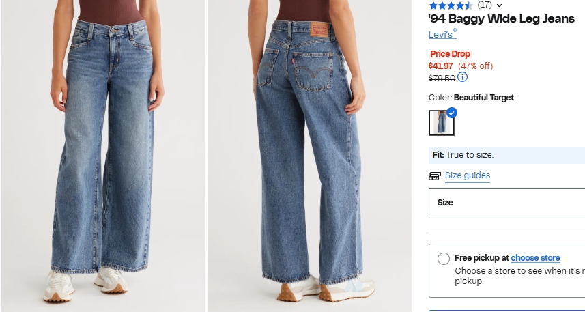Click the blue checkmark badge on color swatch
Viewport: 585px width, 312px height.
coord(452,113)
